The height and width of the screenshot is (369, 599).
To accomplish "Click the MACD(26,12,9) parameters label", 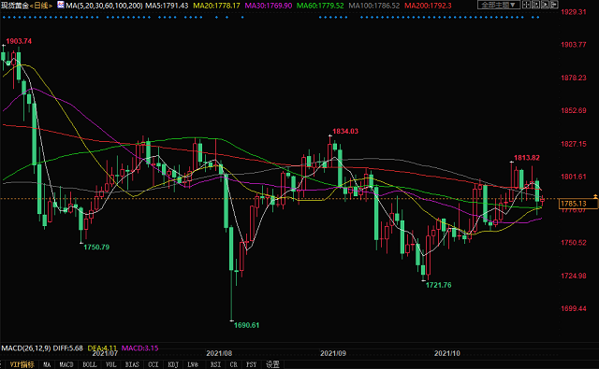I will point(26,348).
